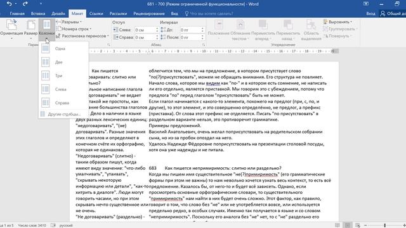Click the Redo arrow in title bar
The width and height of the screenshot is (406, 228).
25,4
